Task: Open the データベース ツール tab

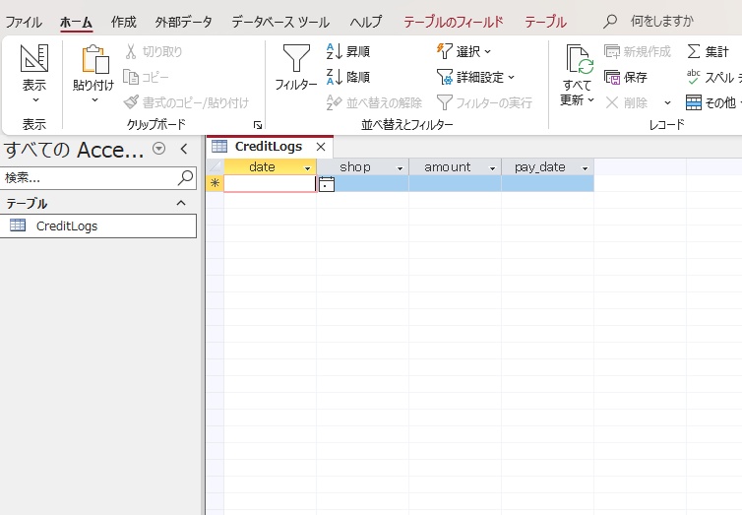Action: (280, 22)
